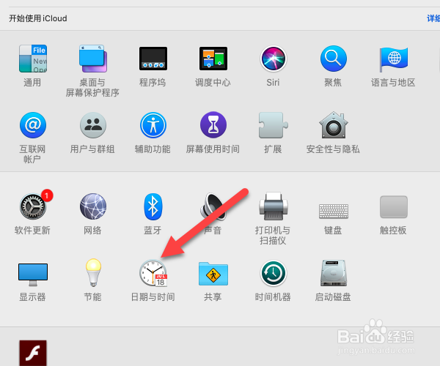The width and height of the screenshot is (440, 366).
Task: Open the 程序坞 (Dock) preferences
Action: (x=153, y=59)
